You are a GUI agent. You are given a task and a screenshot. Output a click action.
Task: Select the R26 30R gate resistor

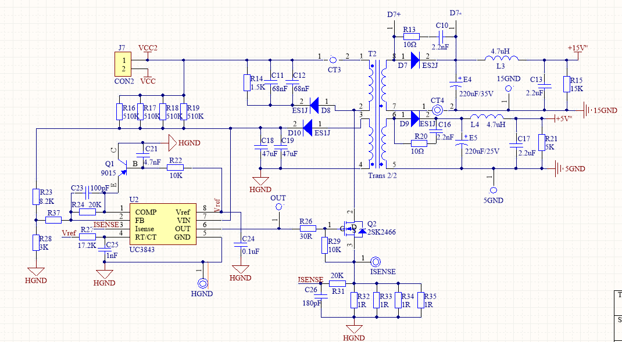point(308,229)
